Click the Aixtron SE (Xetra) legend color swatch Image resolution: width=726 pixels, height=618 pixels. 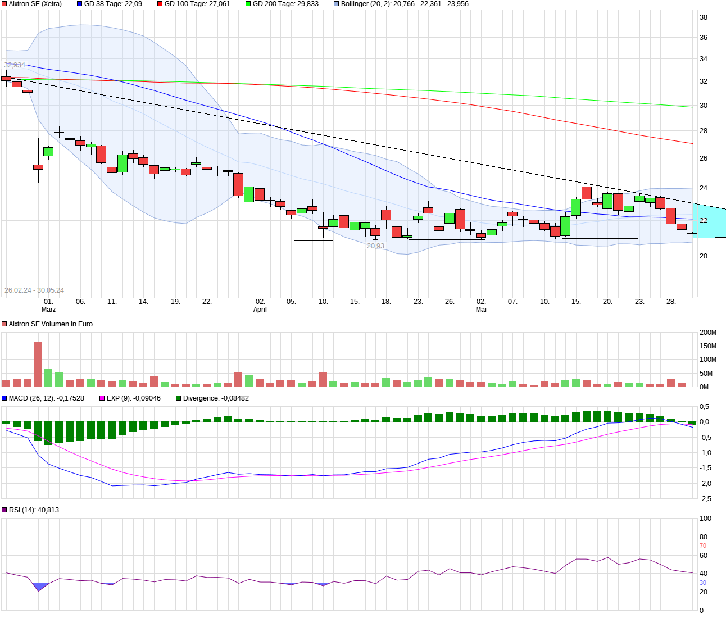point(4,4)
